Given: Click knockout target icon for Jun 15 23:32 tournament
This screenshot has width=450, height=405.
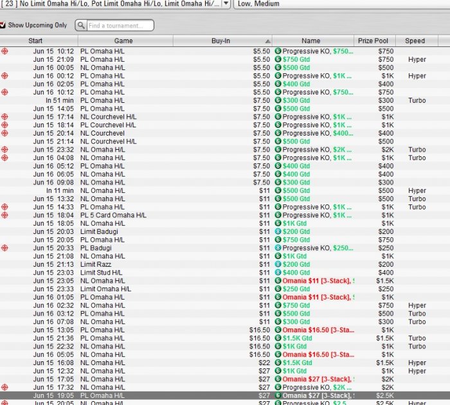Looking at the screenshot, I should pos(4,150).
